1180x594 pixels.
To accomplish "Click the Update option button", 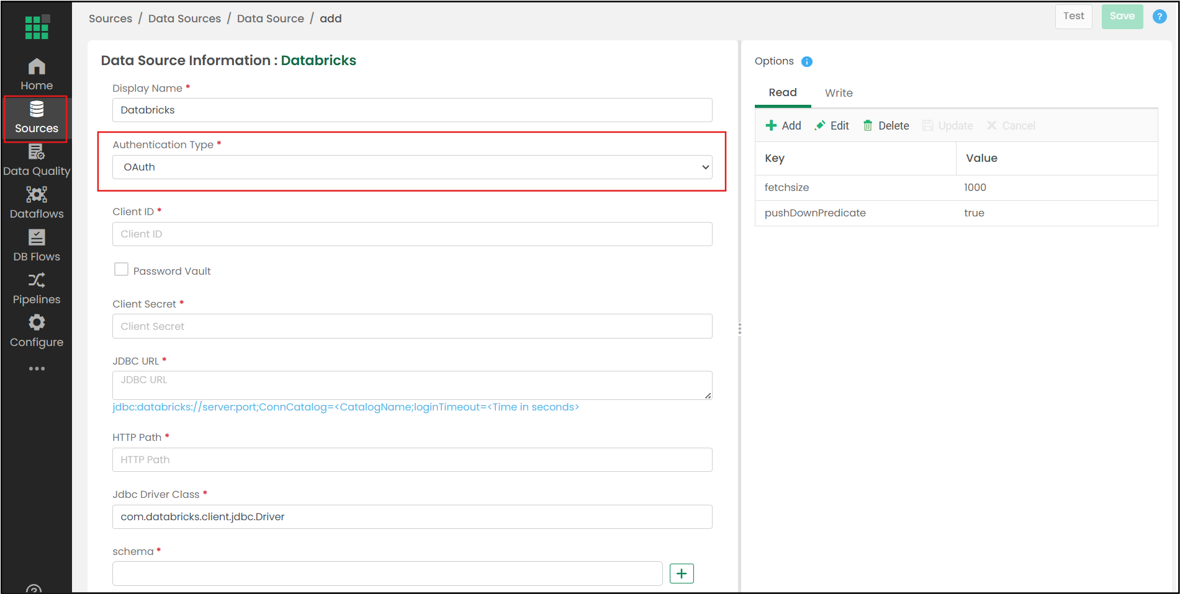I will tap(947, 125).
